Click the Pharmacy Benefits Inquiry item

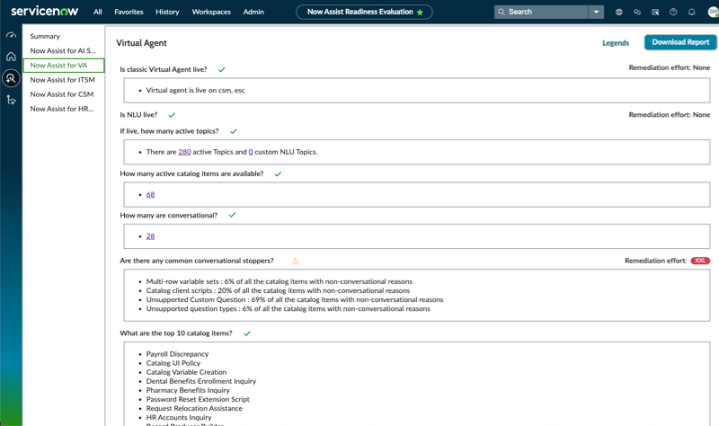point(188,390)
